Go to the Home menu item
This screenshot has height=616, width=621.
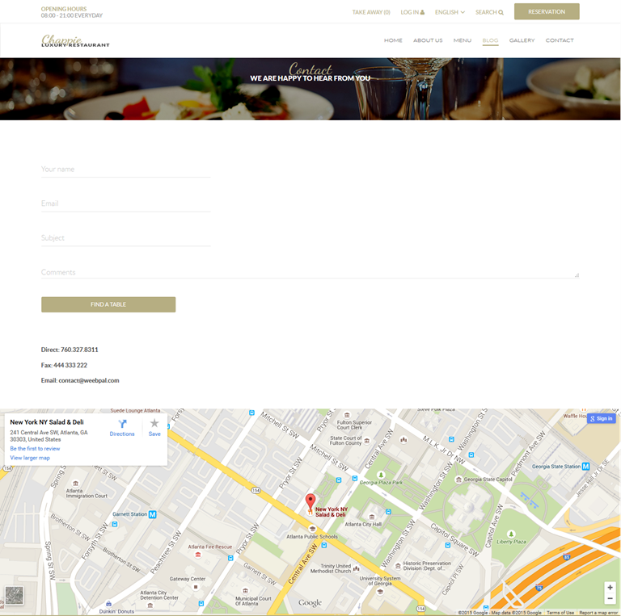tap(393, 40)
